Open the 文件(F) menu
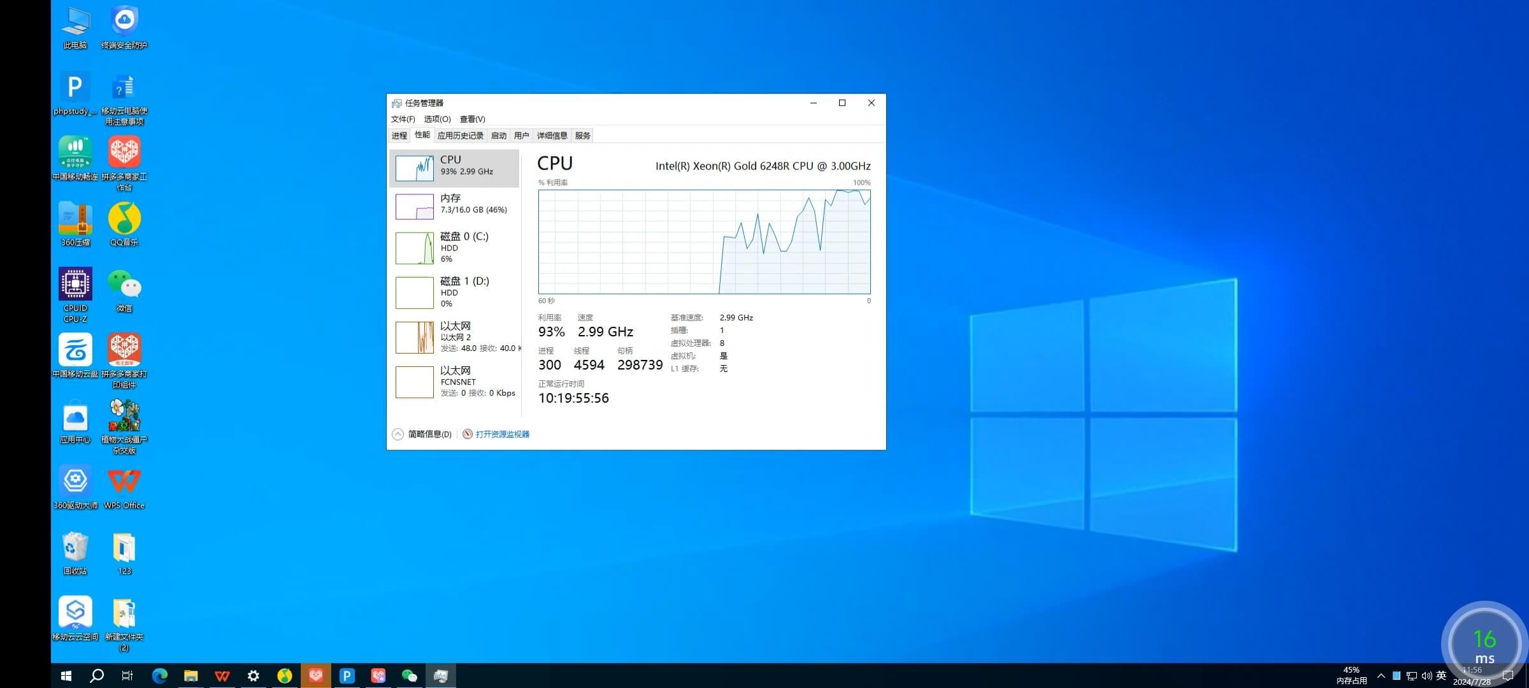This screenshot has width=1529, height=688. click(403, 119)
